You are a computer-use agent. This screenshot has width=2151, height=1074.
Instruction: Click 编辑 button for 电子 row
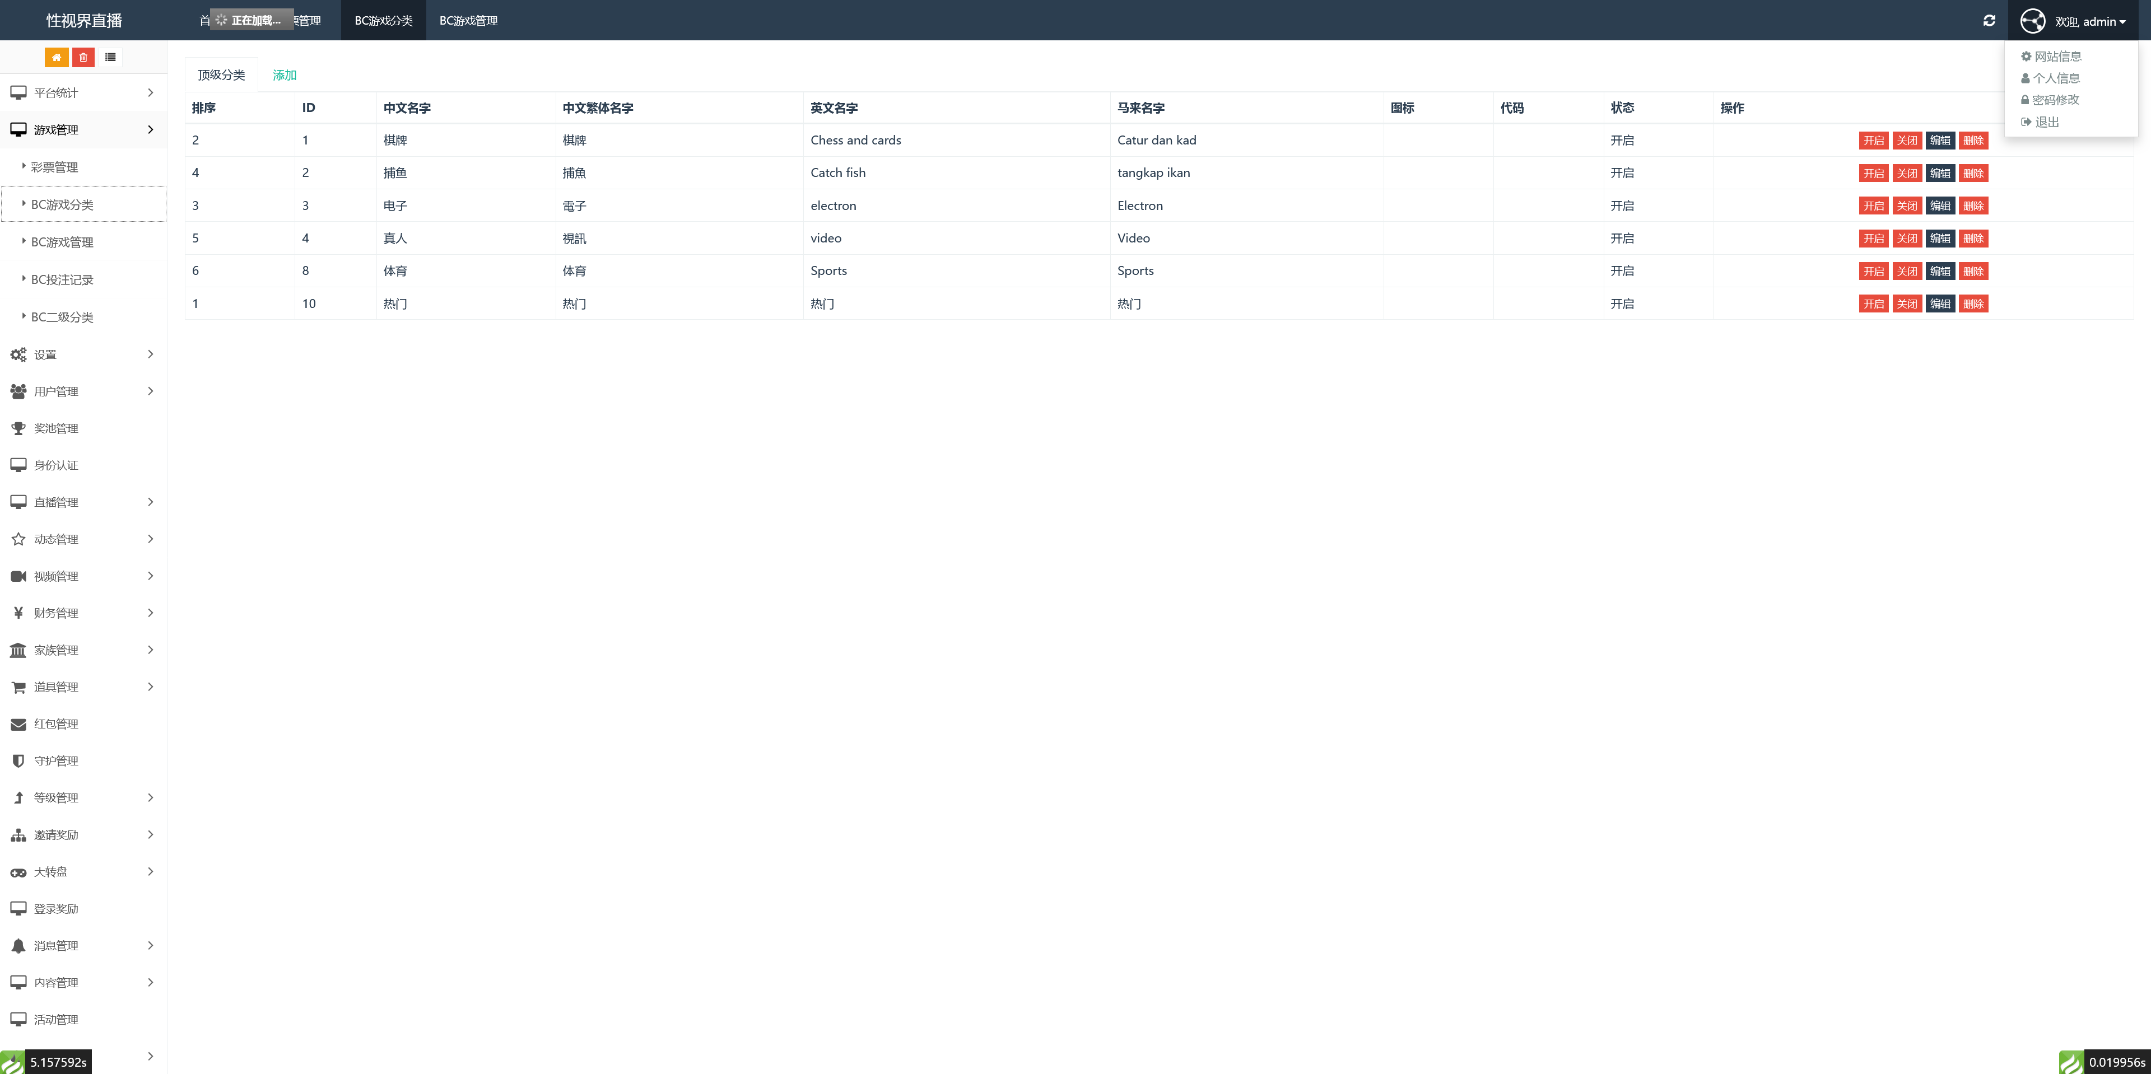tap(1940, 206)
